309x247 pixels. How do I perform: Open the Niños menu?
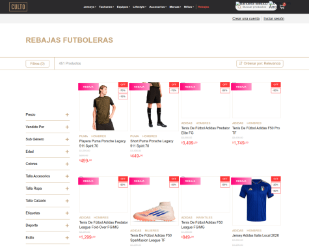[189, 7]
